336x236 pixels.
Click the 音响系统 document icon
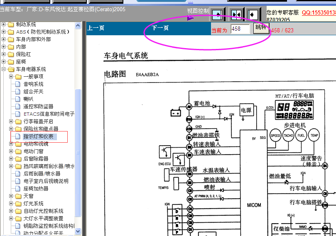point(18,84)
